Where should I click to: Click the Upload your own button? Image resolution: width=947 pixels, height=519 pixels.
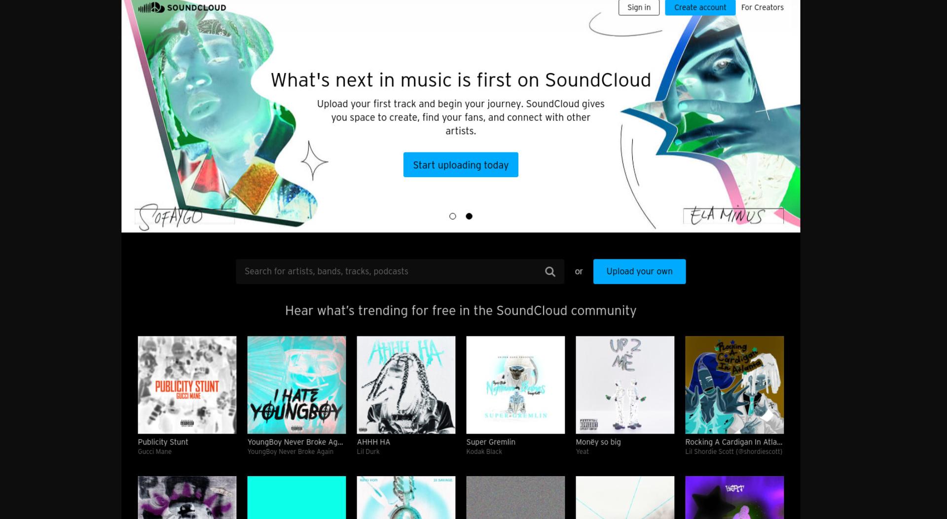639,271
